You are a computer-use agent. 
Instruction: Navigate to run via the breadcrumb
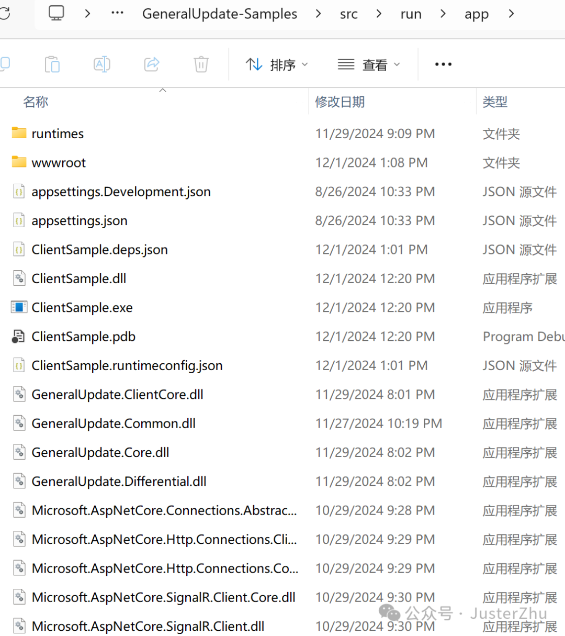coord(411,14)
